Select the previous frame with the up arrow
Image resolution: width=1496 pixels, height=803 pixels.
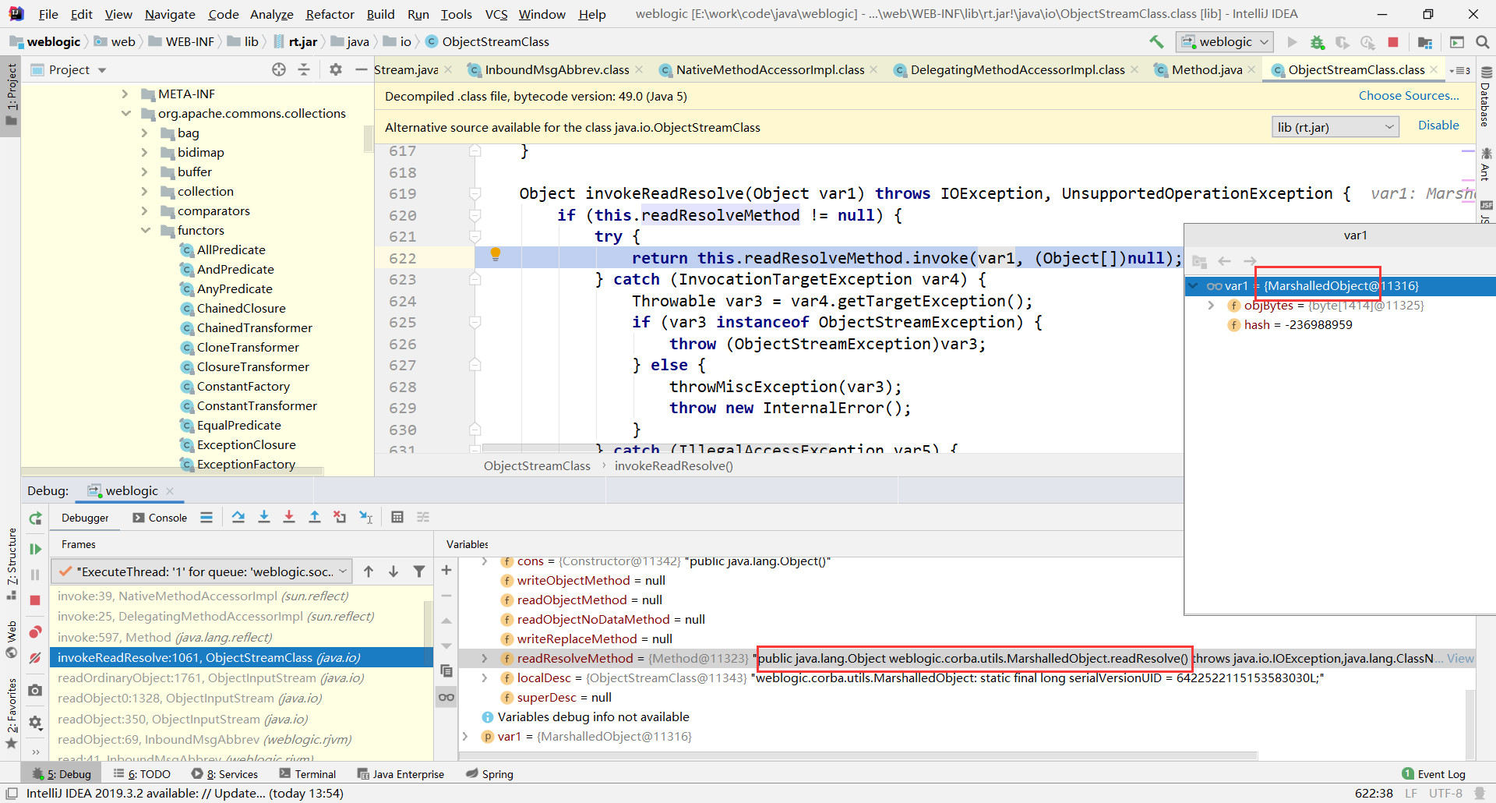[369, 571]
